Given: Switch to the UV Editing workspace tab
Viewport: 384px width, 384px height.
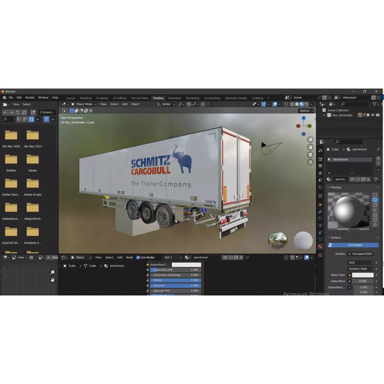Looking at the screenshot, I should tap(119, 98).
